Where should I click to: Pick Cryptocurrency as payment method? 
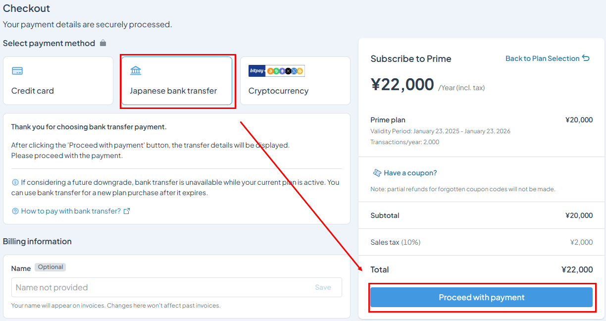pyautogui.click(x=295, y=81)
